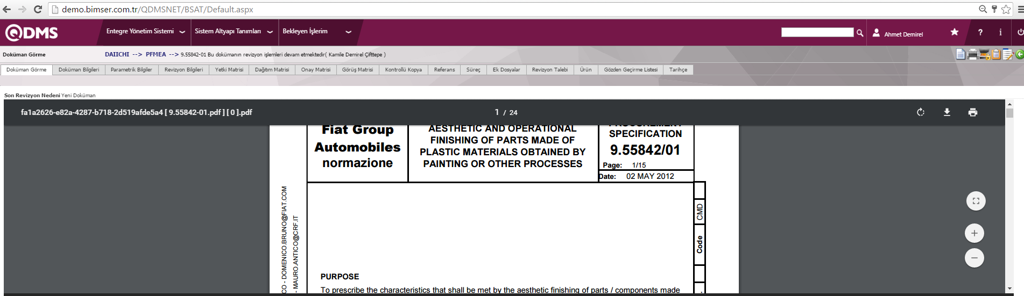Screen dimensions: 1024x296
Task: Open the Dağıtım Matrisi tab
Action: point(272,70)
